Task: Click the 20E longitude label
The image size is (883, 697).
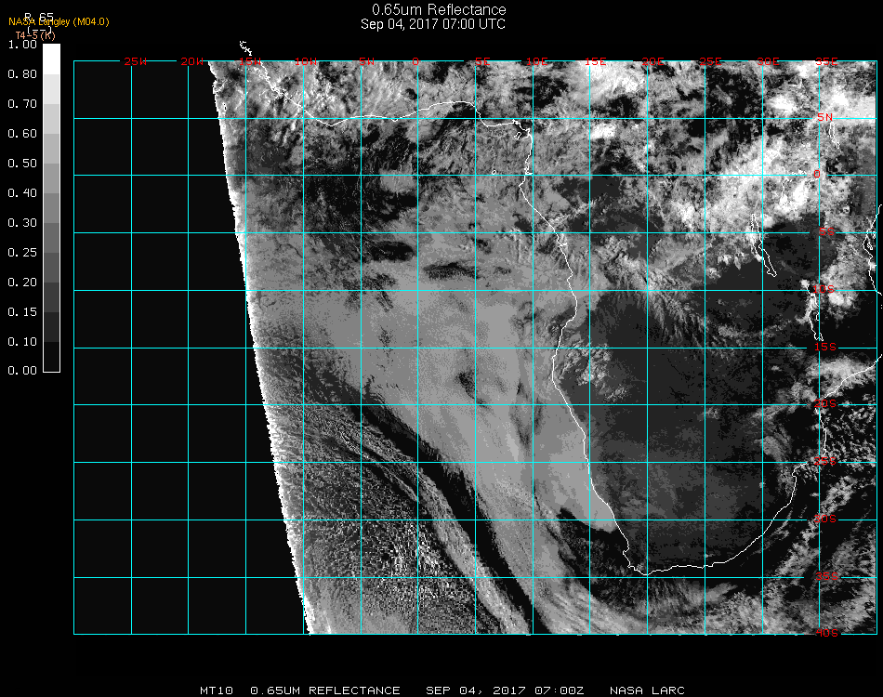Action: coord(652,61)
